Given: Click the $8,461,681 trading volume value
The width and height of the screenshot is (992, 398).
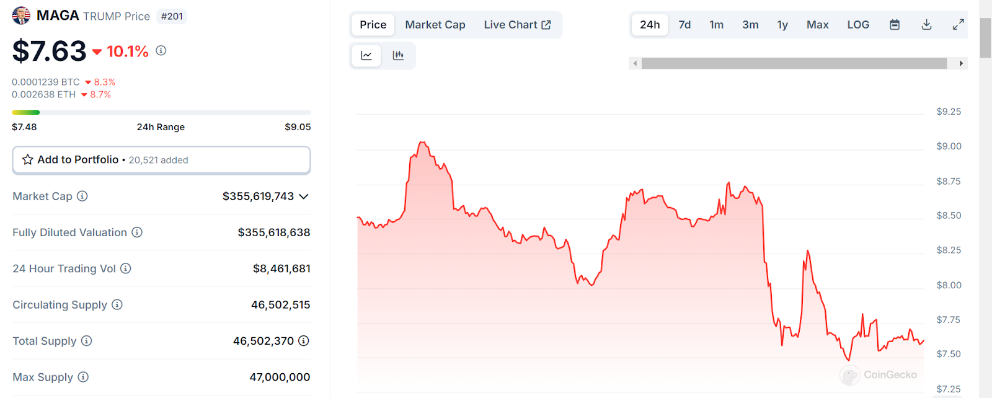Looking at the screenshot, I should pyautogui.click(x=281, y=268).
